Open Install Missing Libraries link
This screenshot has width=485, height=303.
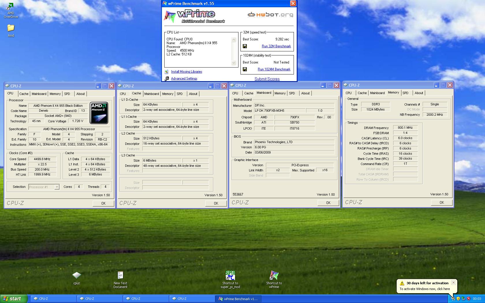(x=186, y=72)
